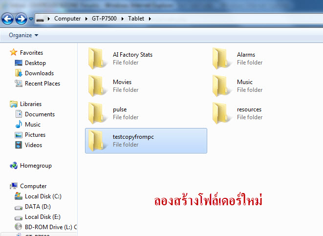Click the Back navigation arrow button
Image resolution: width=323 pixels, height=236 pixels.
[x=7, y=19]
